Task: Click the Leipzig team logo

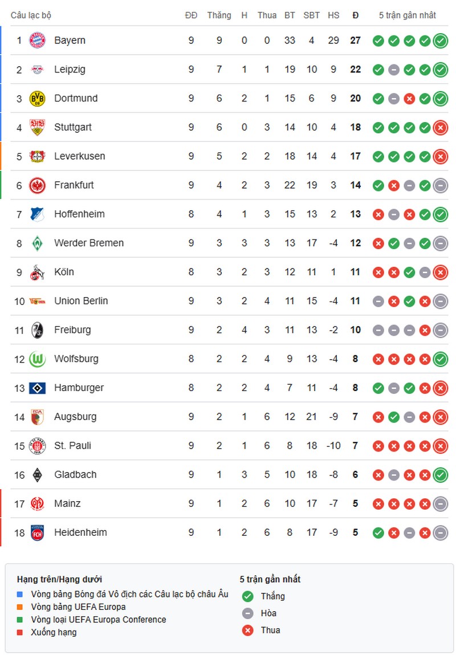Action: (36, 69)
